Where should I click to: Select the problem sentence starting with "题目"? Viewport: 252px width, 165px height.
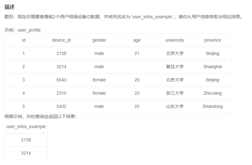(x=124, y=17)
